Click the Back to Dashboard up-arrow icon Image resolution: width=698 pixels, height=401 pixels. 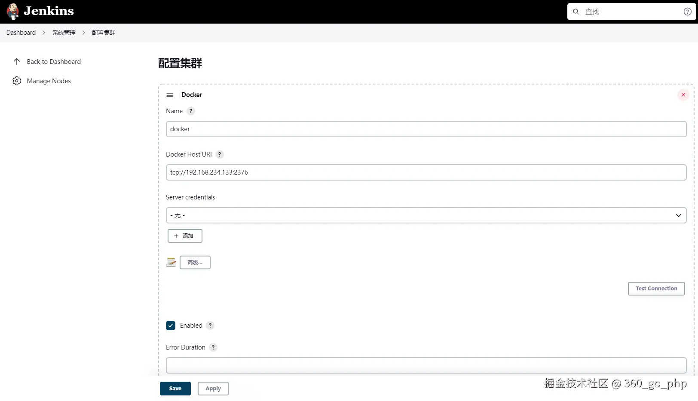(x=17, y=62)
